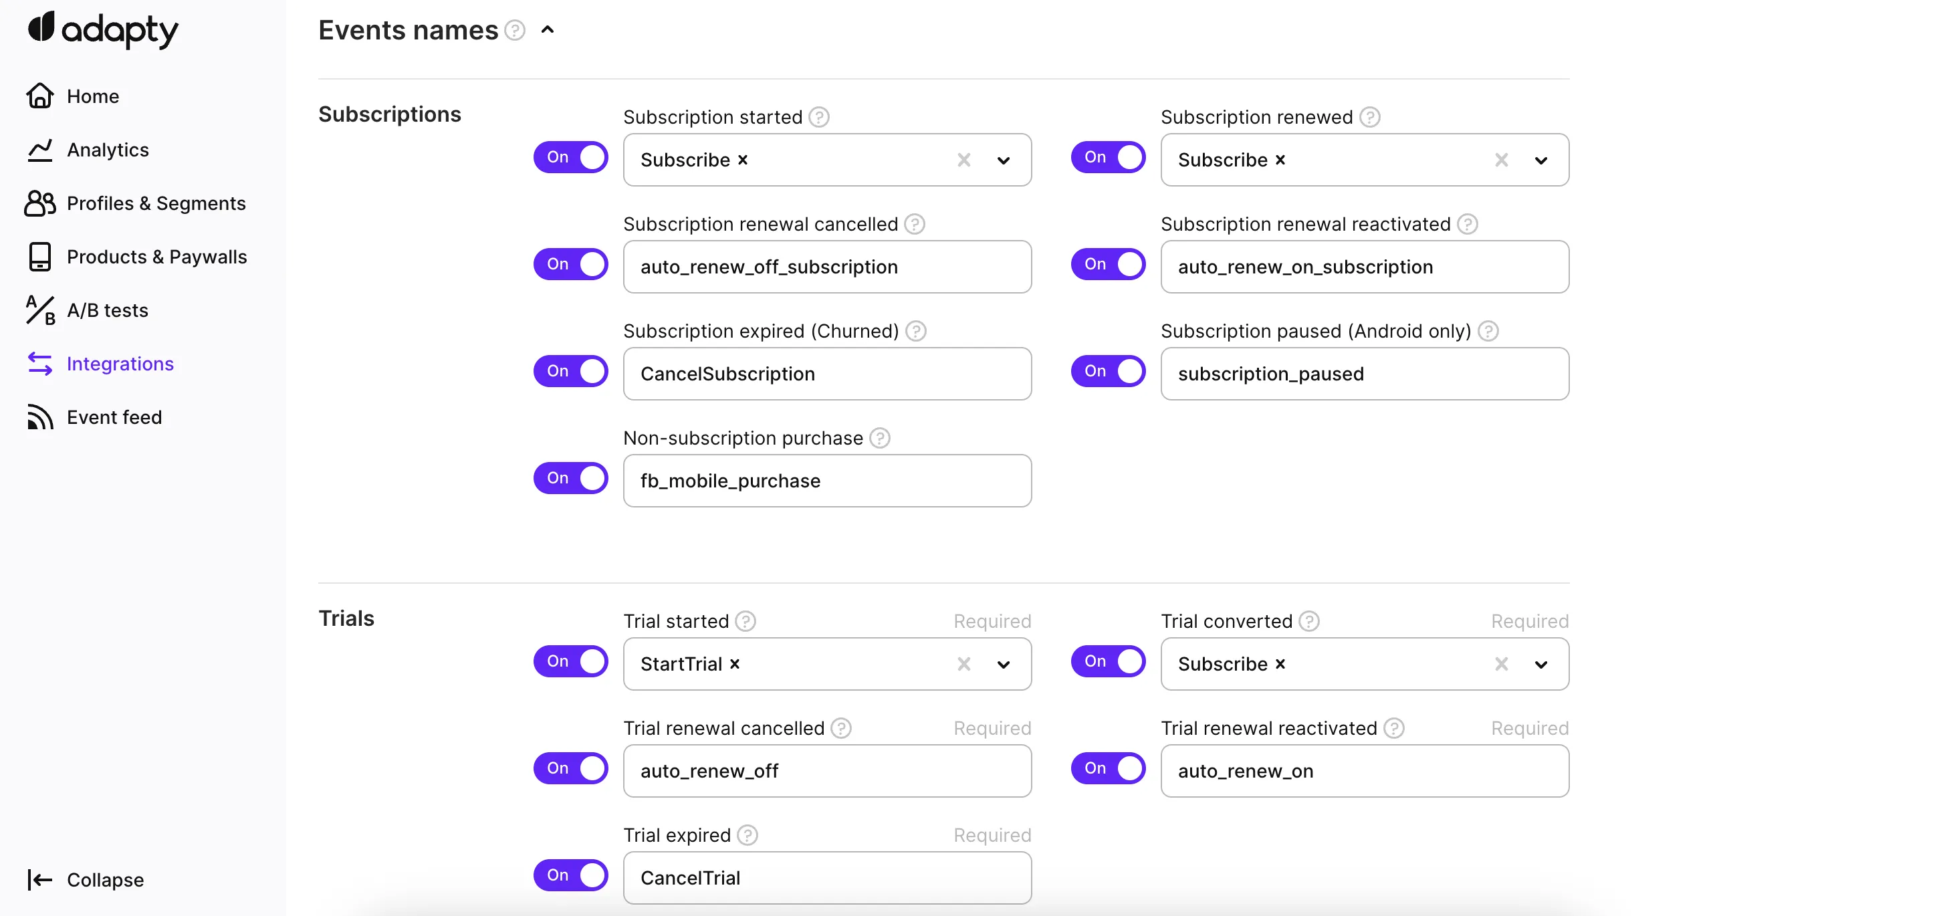Remove Subscribe tag in Subscription started
This screenshot has width=1947, height=916.
[x=743, y=160]
